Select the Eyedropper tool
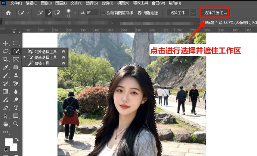Viewport: 257px width, 156px height. pos(6,67)
